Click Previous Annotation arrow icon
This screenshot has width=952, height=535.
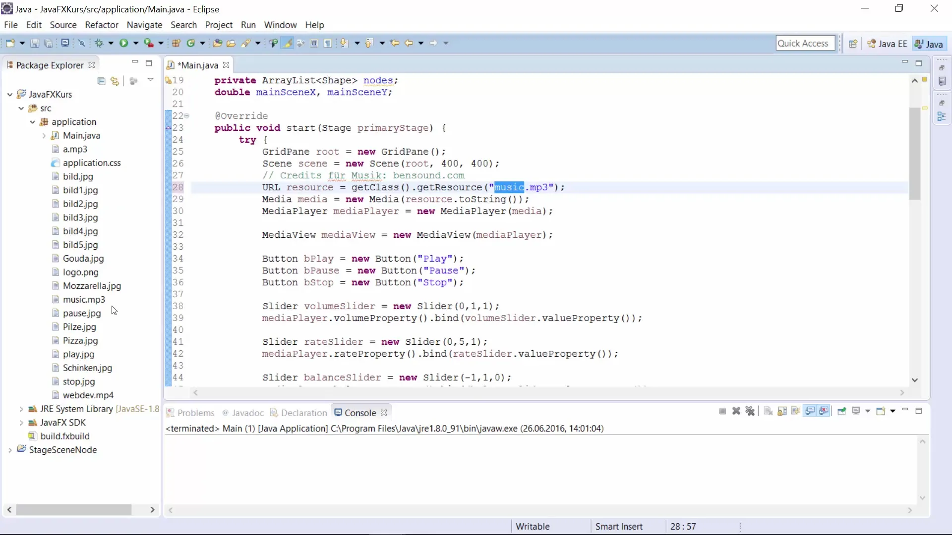[369, 43]
